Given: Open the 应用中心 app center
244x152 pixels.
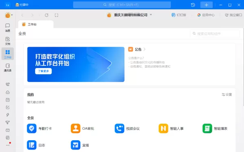Looking at the screenshot, I should click(x=206, y=15).
